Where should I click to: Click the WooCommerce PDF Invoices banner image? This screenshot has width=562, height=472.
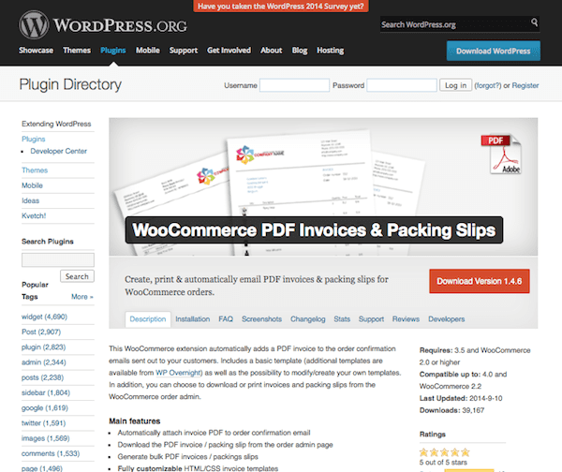tap(323, 186)
